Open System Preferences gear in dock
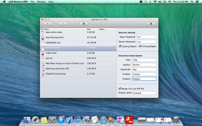Screen dimensions: 202x126 [53, 120]
